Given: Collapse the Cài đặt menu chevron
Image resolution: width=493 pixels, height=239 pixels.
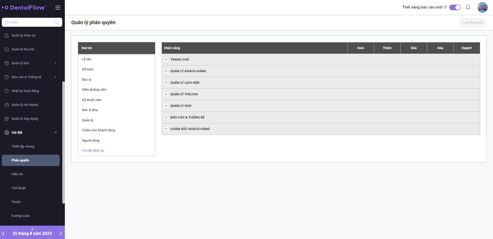Looking at the screenshot, I should (x=56, y=133).
